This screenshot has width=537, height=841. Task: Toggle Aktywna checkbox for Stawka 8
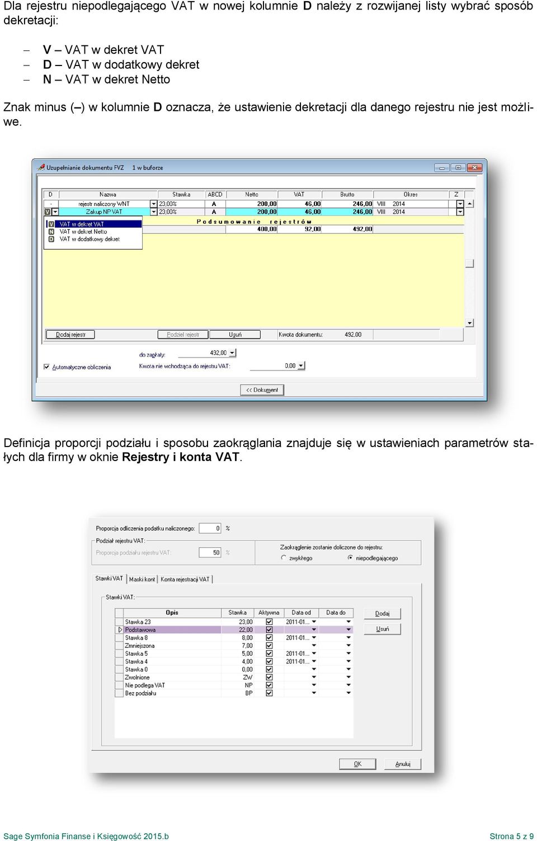[269, 638]
